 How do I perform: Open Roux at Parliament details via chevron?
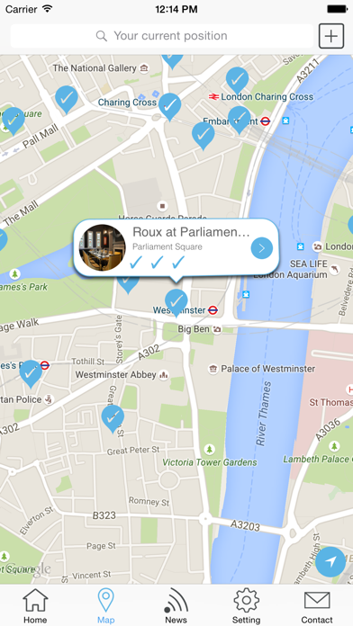(x=262, y=248)
